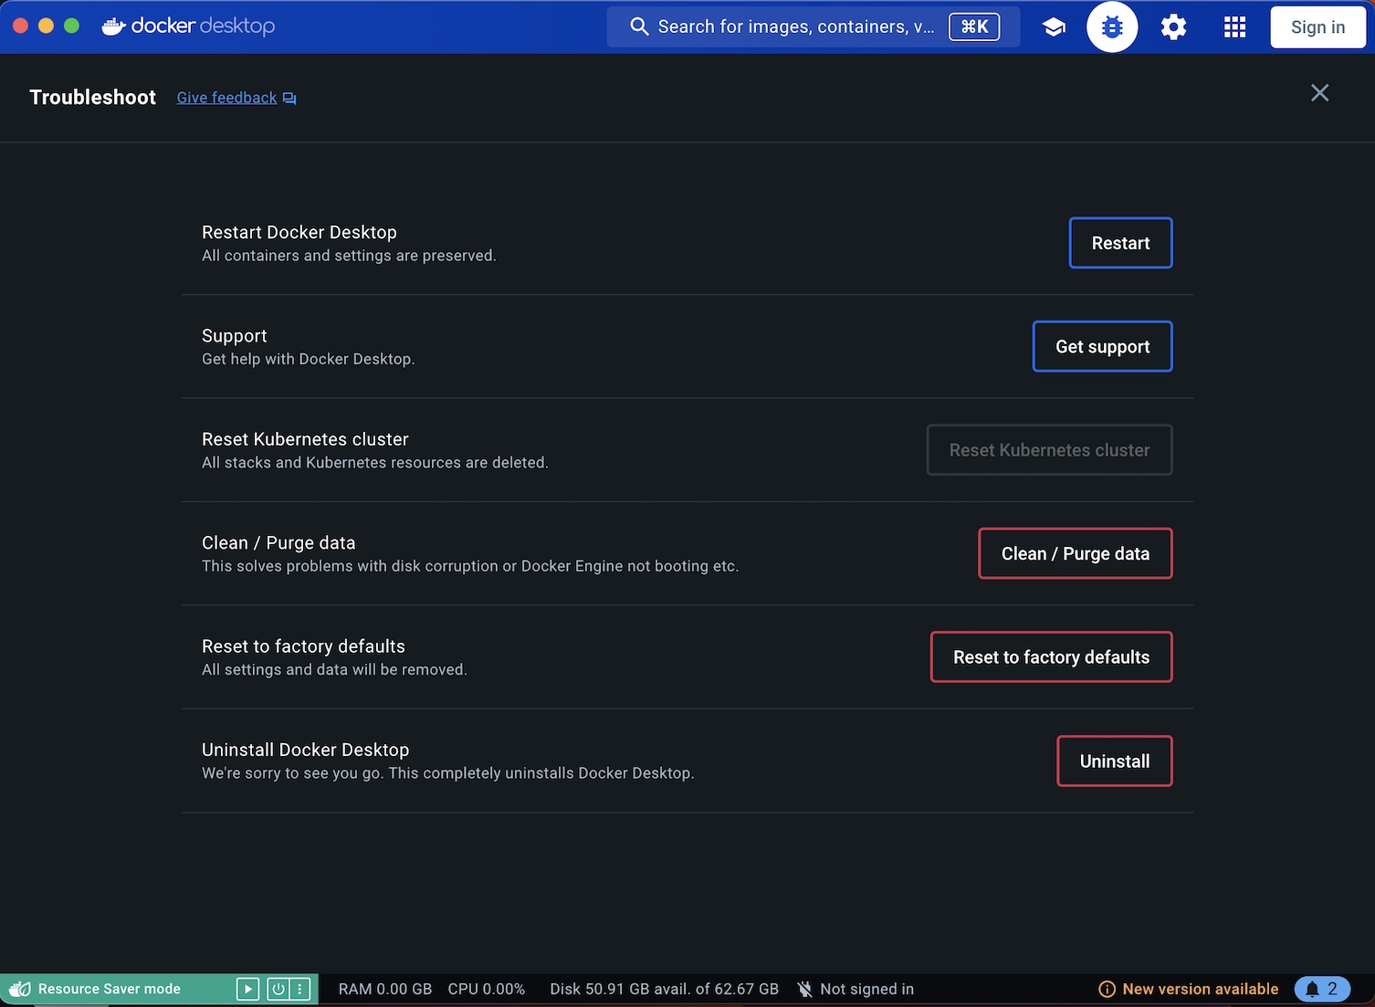
Task: Open Settings via the gear icon
Action: 1173,27
